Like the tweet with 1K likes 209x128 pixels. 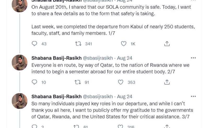pos(124,44)
